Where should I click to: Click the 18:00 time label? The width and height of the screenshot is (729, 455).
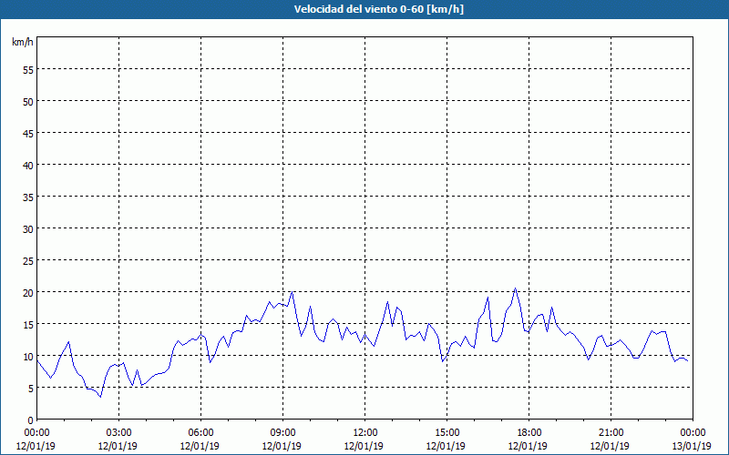click(529, 433)
